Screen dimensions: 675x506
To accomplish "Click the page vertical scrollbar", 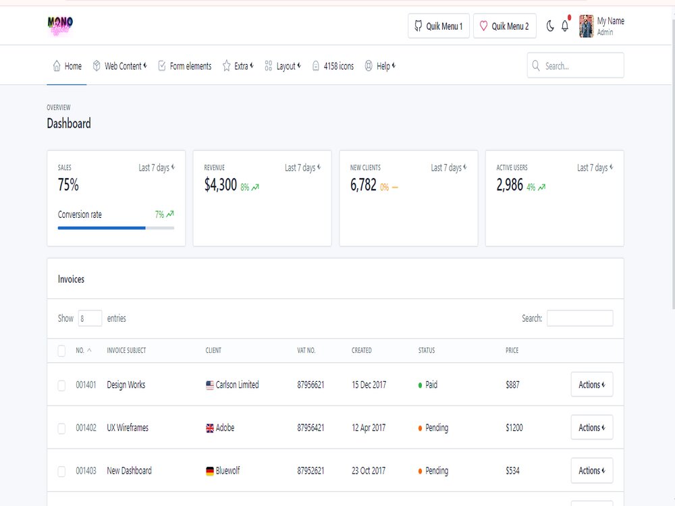I will coord(673,163).
